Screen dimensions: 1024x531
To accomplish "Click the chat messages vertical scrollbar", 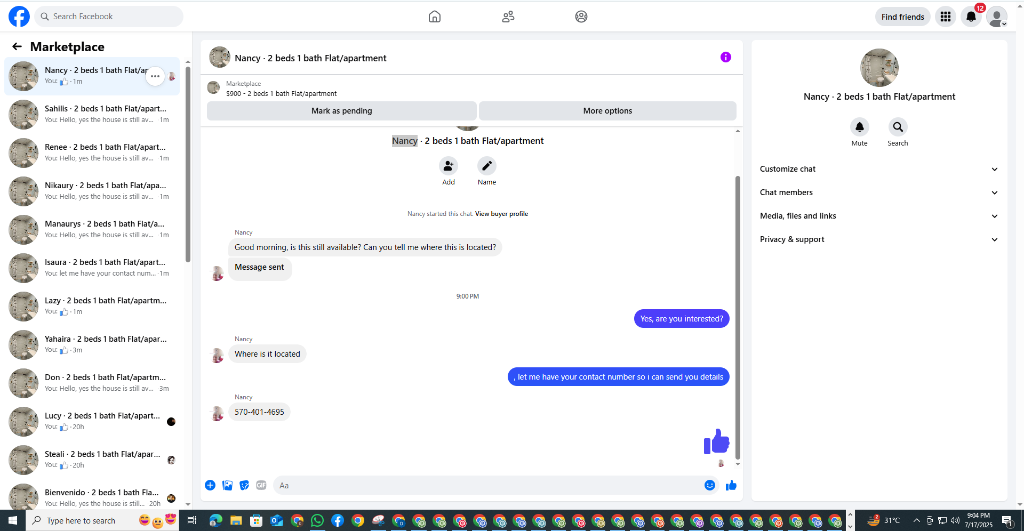I will tap(738, 317).
